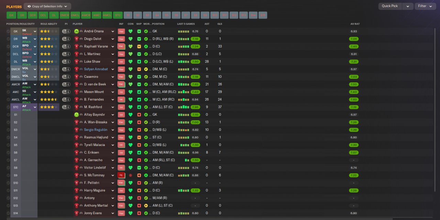Screen dimensions: 440x220
Task: Click sharpness icon for Victor Lindelöf
Action: [139, 168]
